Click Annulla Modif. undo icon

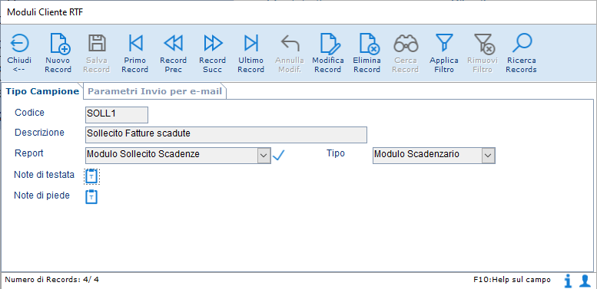point(290,43)
